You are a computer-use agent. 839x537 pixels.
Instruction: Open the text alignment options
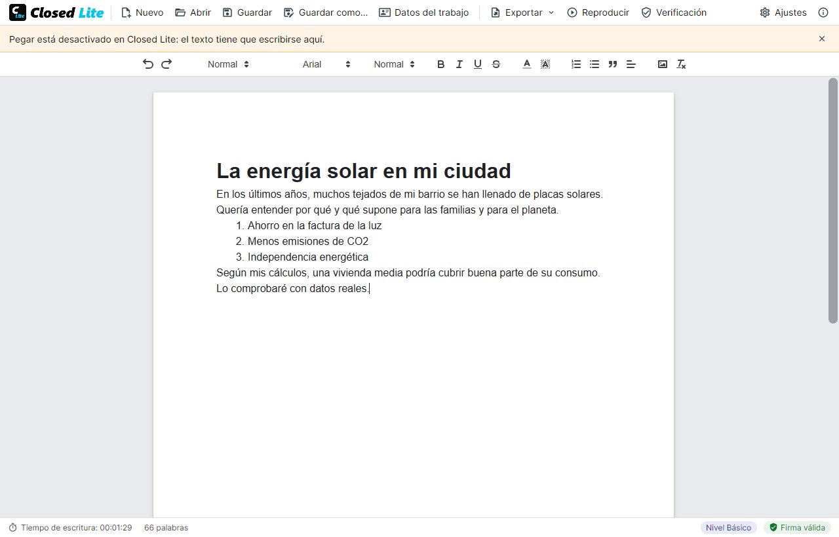(x=631, y=64)
